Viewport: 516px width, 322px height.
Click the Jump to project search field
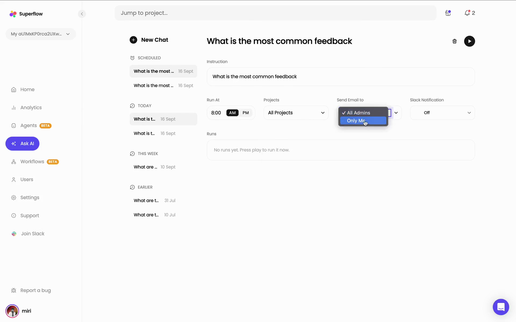click(x=275, y=13)
